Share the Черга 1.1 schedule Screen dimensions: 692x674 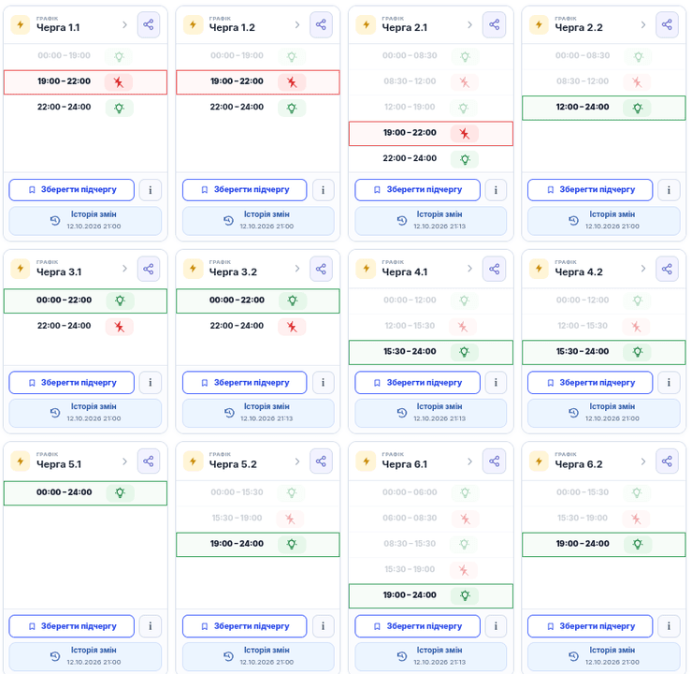click(x=149, y=24)
